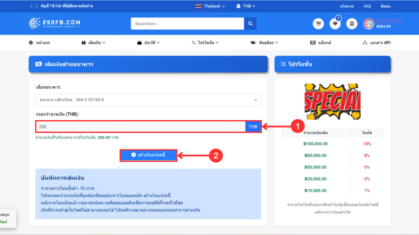This screenshot has height=235, width=419.
Task: Open the shopping cart icon
Action: (318, 24)
